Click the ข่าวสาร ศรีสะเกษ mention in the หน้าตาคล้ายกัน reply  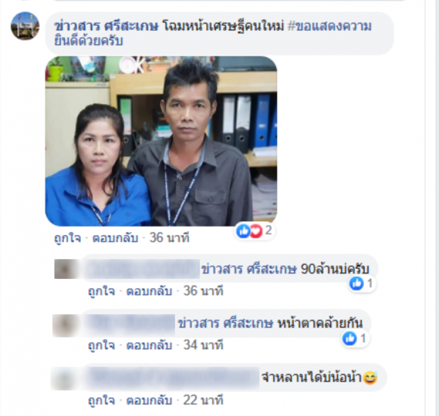[x=226, y=323]
